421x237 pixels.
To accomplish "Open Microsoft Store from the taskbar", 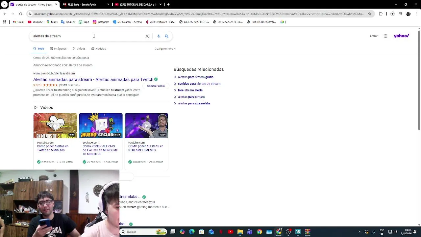I will click(201, 232).
